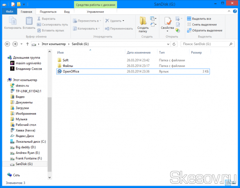
Task: Open the Вид (View) ribbon tab
Action: (67, 12)
